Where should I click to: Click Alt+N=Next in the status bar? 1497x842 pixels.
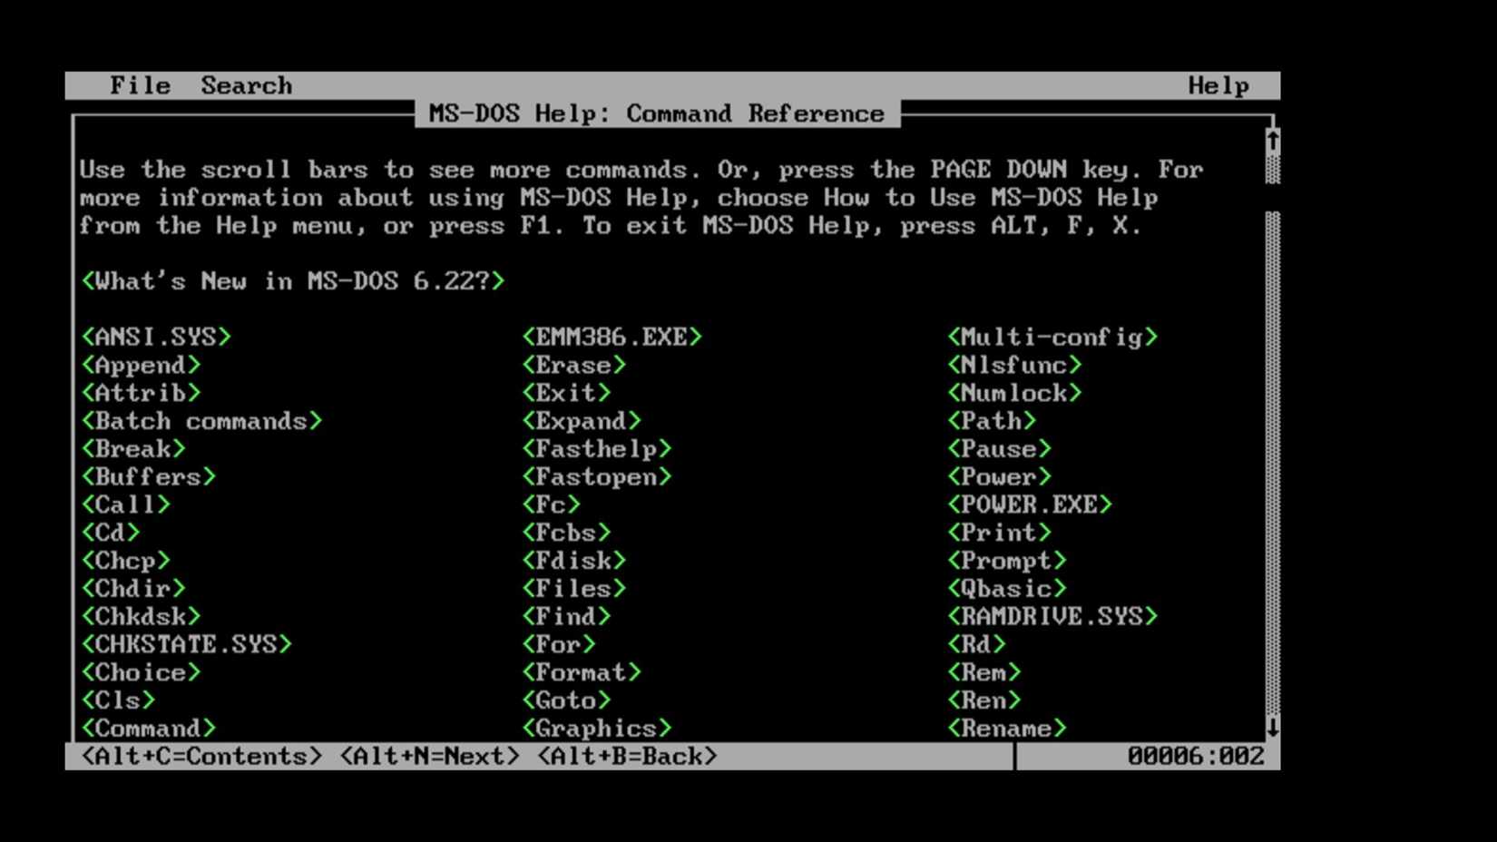click(429, 755)
